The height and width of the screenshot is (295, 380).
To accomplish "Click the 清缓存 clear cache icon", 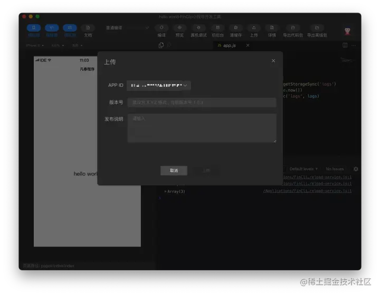I will coord(236,27).
